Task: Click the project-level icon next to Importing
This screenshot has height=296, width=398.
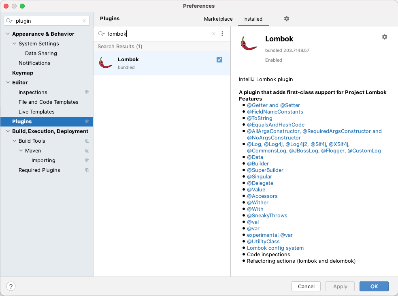Action: pos(87,161)
